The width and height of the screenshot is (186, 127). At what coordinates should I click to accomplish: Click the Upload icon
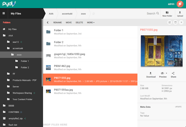180,12
